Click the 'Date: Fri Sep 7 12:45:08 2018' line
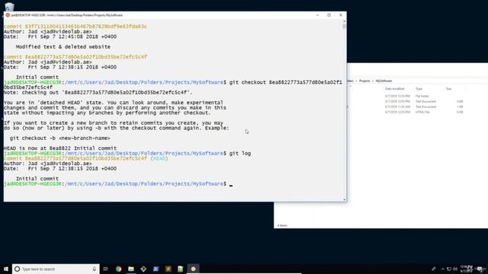The image size is (488, 274). pos(60,37)
